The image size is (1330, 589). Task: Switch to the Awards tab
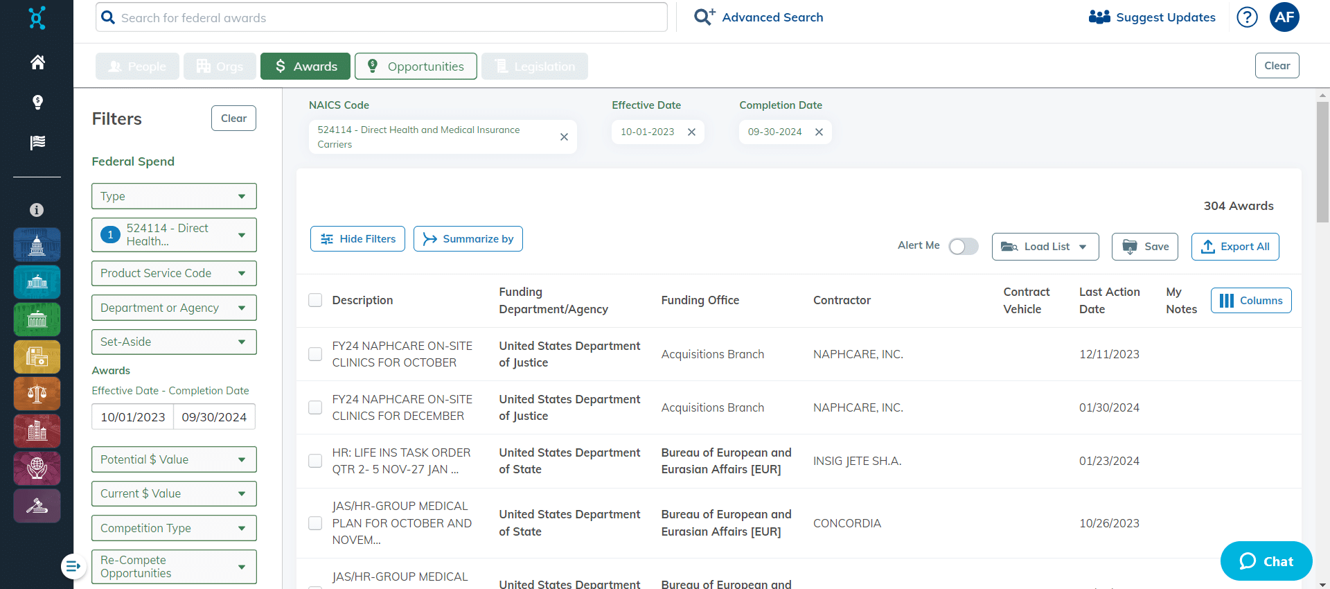click(x=305, y=67)
